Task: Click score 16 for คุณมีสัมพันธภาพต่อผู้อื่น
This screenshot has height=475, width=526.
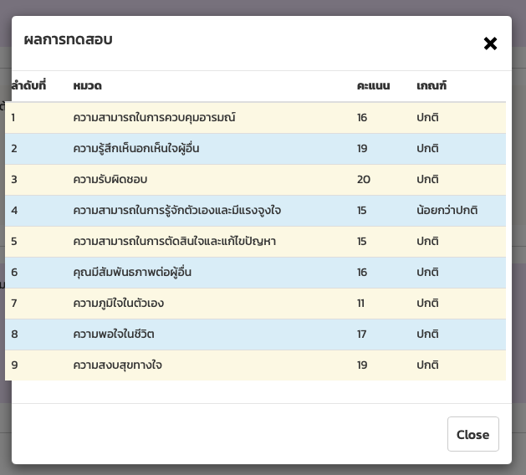Action: pyautogui.click(x=362, y=272)
